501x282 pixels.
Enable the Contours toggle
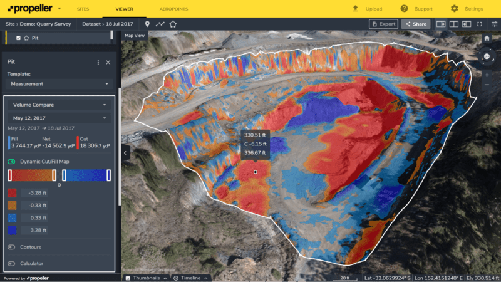pos(11,247)
